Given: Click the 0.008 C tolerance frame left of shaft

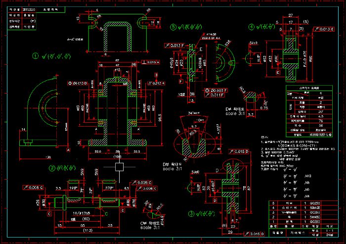Looking at the screenshot, I should click(x=34, y=188).
